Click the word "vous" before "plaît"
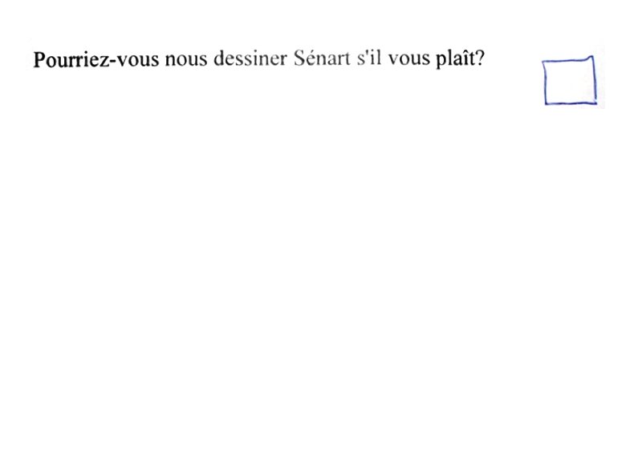This screenshot has height=475, width=634. tap(408, 58)
